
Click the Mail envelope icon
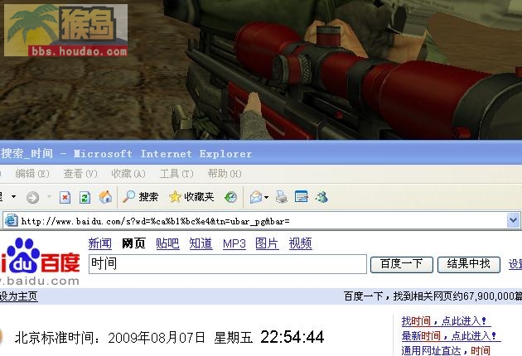256,197
